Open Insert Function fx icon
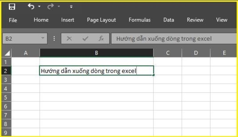Screen dimensions: 238x137 [x=101, y=39]
